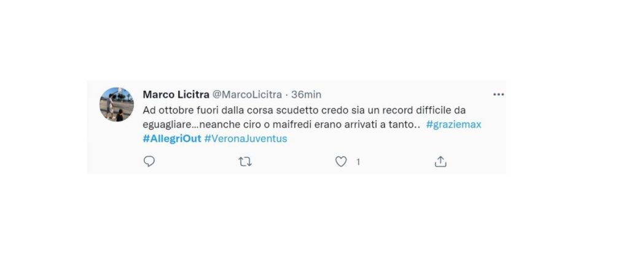629x265 pixels.
Task: Open the tweet via the 36min timestamp
Action: click(x=306, y=94)
